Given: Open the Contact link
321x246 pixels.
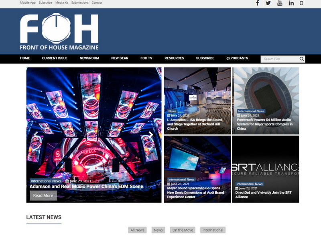Looking at the screenshot, I should (x=97, y=3).
